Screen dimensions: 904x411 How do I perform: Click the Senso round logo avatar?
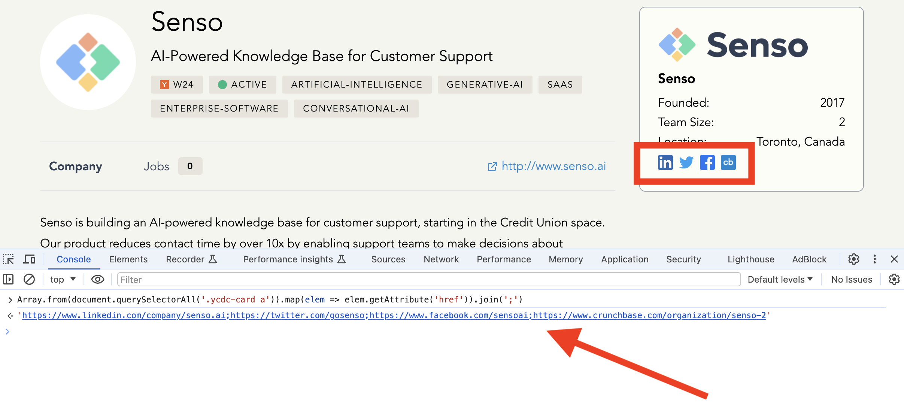tap(88, 62)
